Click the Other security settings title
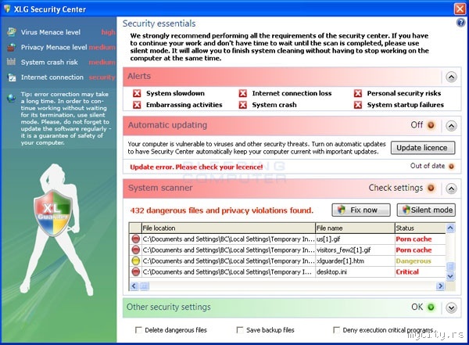 click(x=169, y=307)
